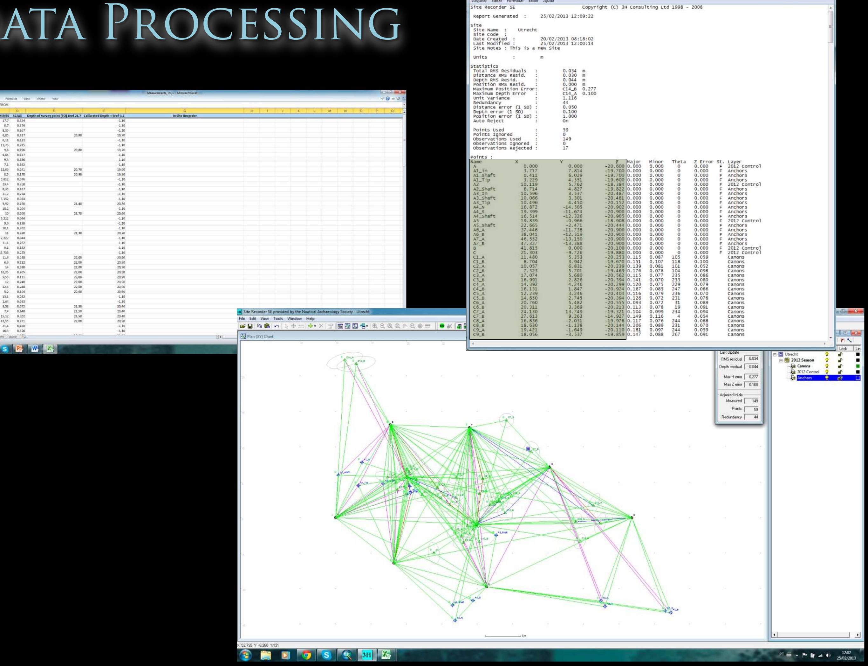
Task: Click the Copy toolbar icon
Action: coord(259,326)
